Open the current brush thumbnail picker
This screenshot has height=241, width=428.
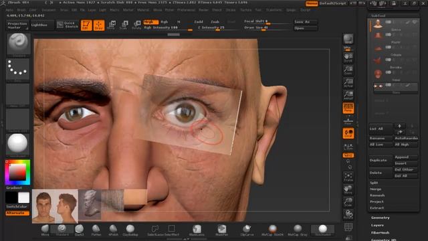18,44
